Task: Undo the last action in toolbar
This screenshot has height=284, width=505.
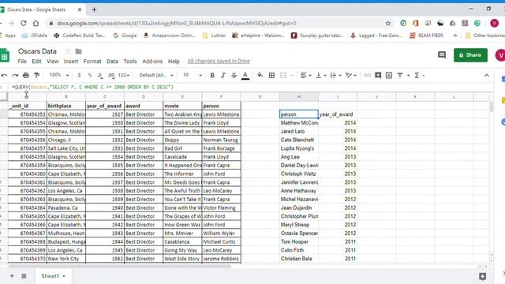Action: coord(4,76)
